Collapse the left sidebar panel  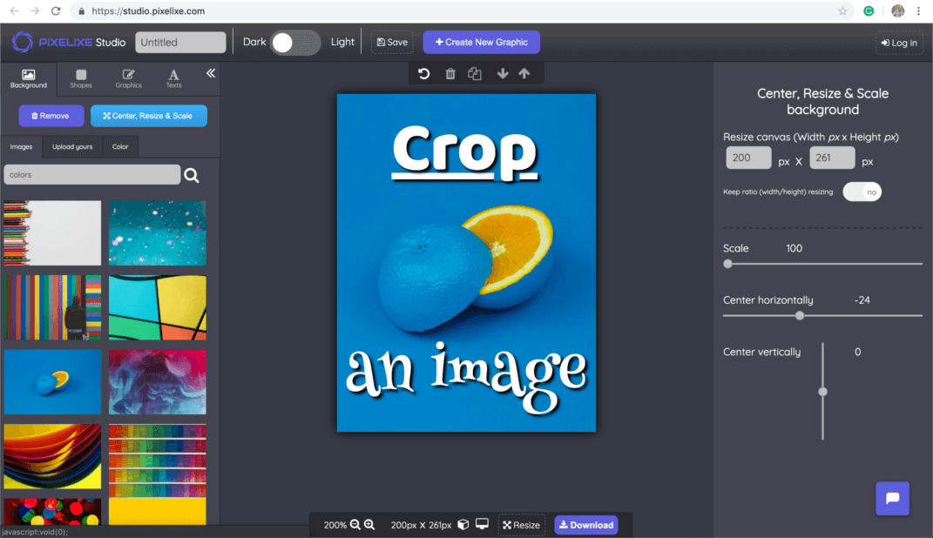pyautogui.click(x=211, y=74)
